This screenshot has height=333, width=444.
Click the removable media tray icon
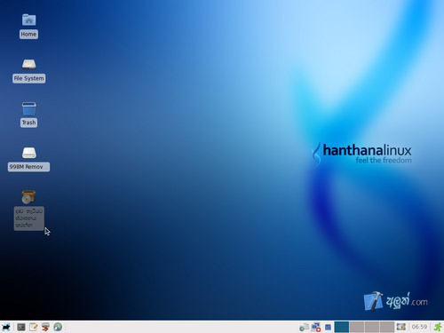(304, 327)
